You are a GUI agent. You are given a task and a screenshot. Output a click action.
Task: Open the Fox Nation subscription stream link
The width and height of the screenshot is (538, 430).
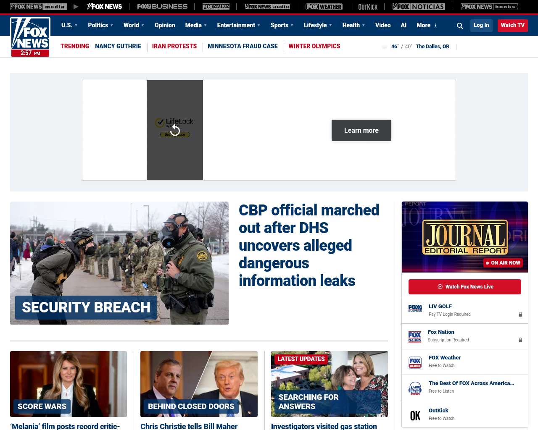pyautogui.click(x=441, y=332)
